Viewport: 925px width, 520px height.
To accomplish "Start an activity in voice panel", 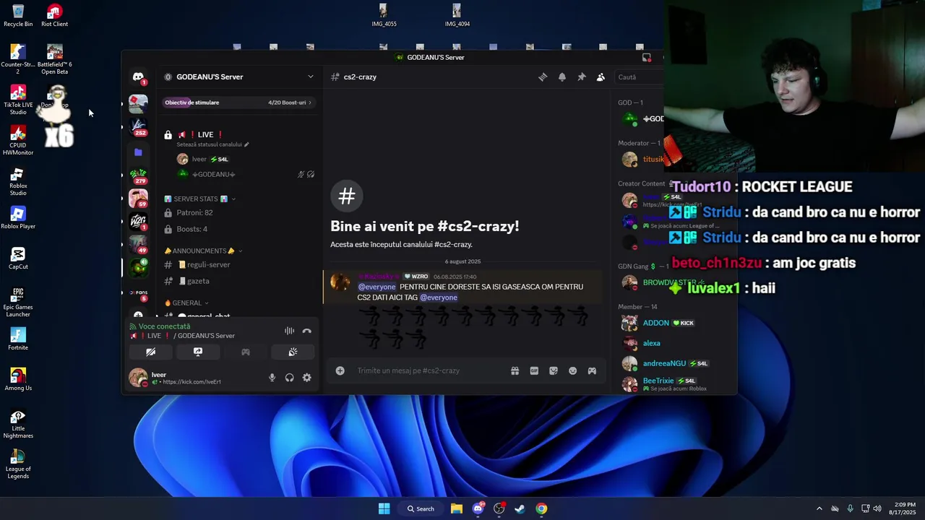I will point(246,352).
